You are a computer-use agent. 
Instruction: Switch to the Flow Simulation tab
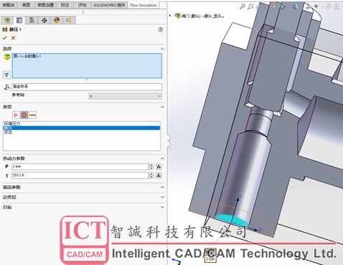click(144, 5)
